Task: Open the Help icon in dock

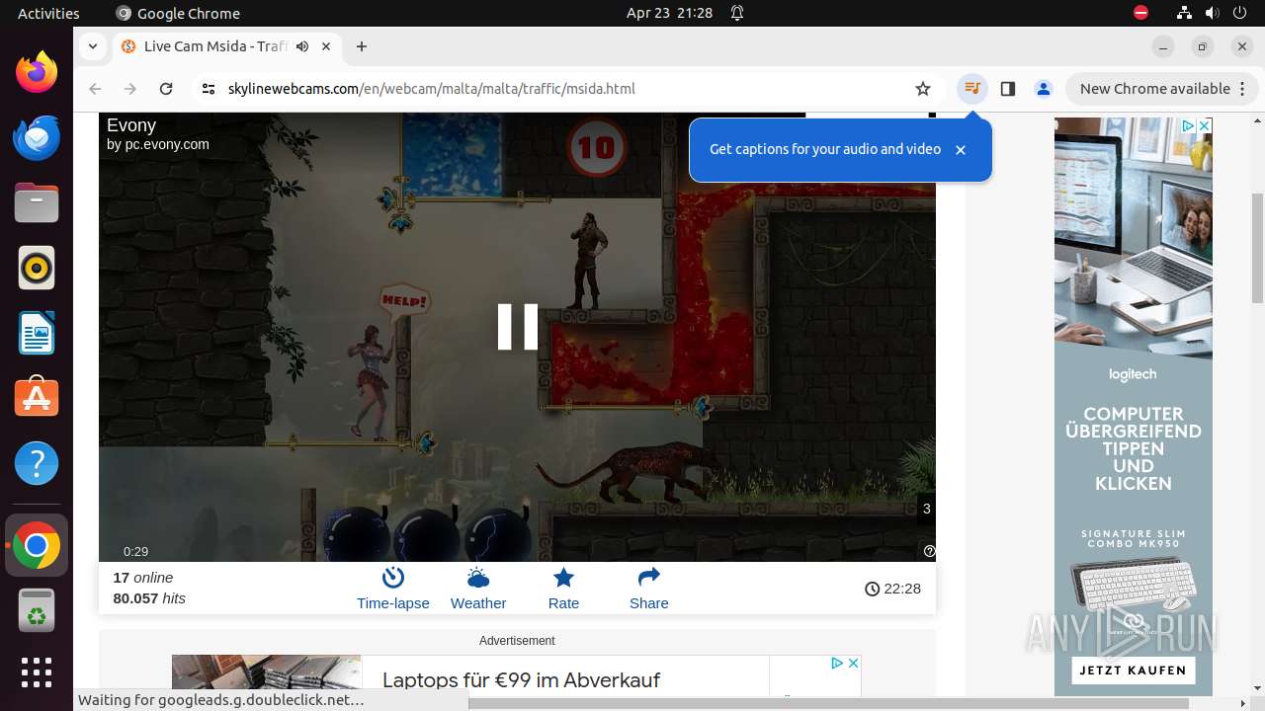Action: coord(37,463)
